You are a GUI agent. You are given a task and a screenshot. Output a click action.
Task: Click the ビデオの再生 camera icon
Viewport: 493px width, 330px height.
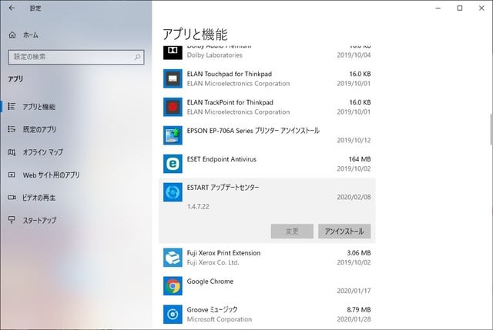point(12,198)
